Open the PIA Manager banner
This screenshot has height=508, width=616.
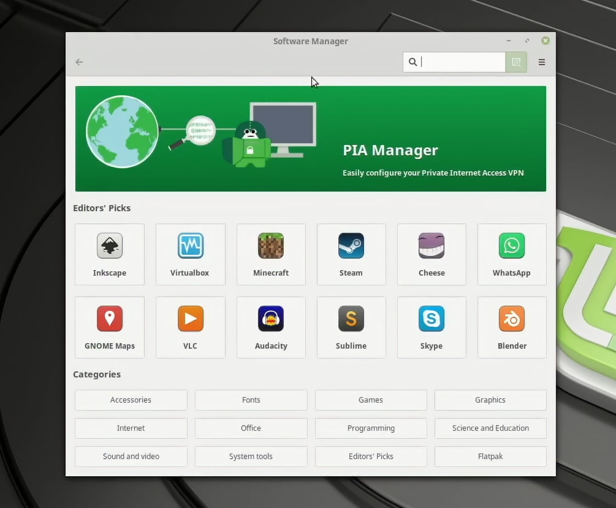[x=311, y=139]
